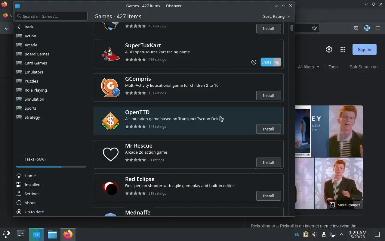The width and height of the screenshot is (385, 241).
Task: Open the Up to date page
Action: click(51, 212)
